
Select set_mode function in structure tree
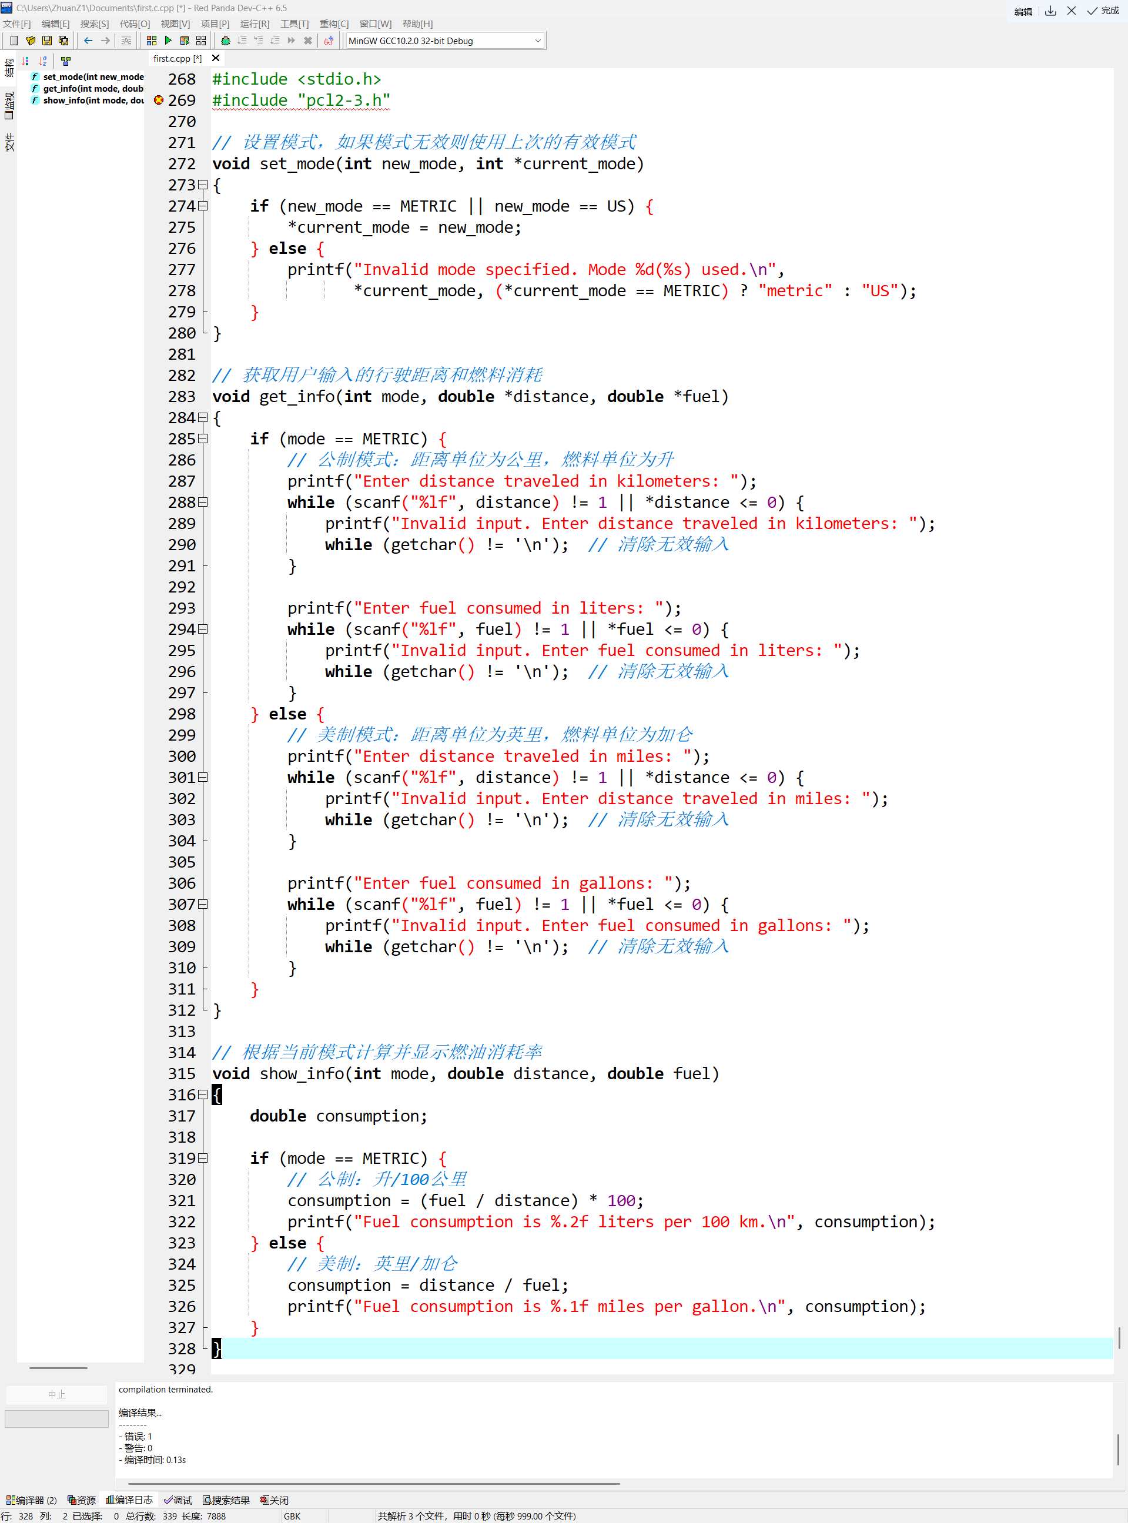[88, 77]
